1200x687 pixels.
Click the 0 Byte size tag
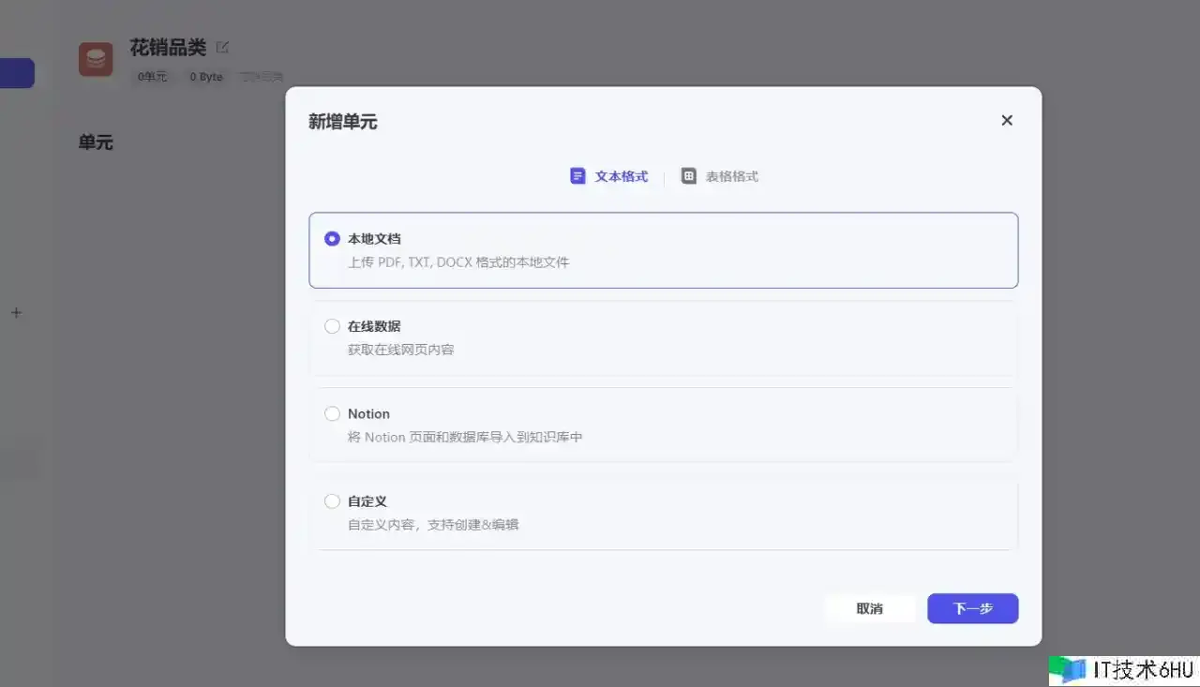coord(206,77)
